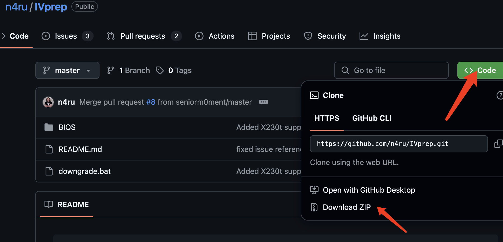This screenshot has height=242, width=503.
Task: Open the master branch dropdown
Action: (67, 70)
